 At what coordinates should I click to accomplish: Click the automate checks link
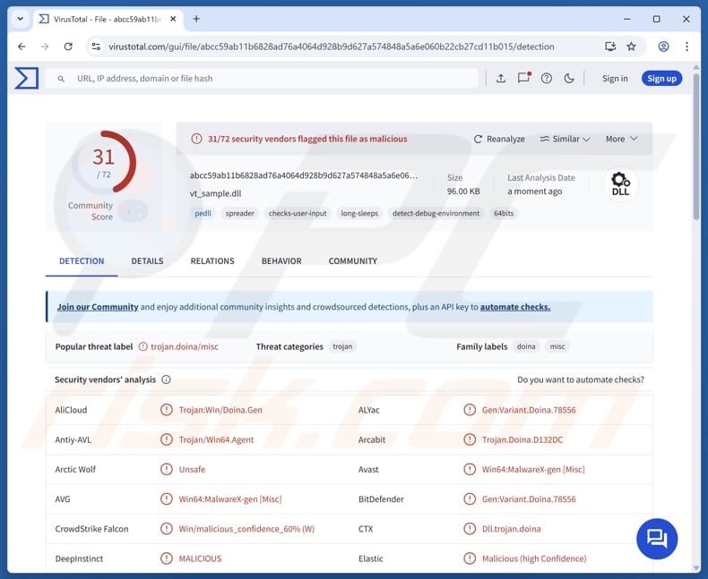515,307
